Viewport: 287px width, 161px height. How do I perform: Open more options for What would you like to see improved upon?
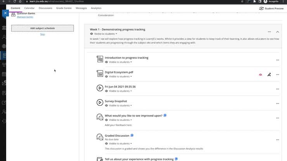point(277,118)
